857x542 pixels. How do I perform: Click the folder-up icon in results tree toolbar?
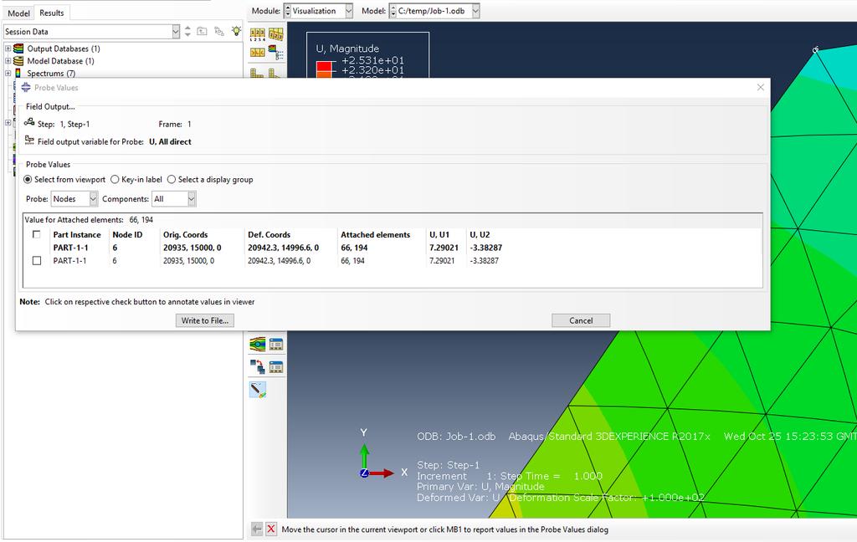(x=203, y=32)
